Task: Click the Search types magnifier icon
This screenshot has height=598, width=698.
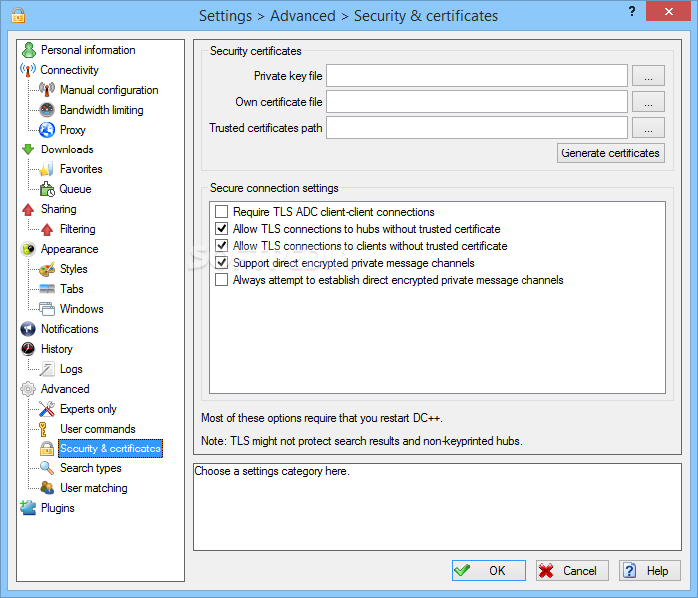Action: click(x=47, y=468)
